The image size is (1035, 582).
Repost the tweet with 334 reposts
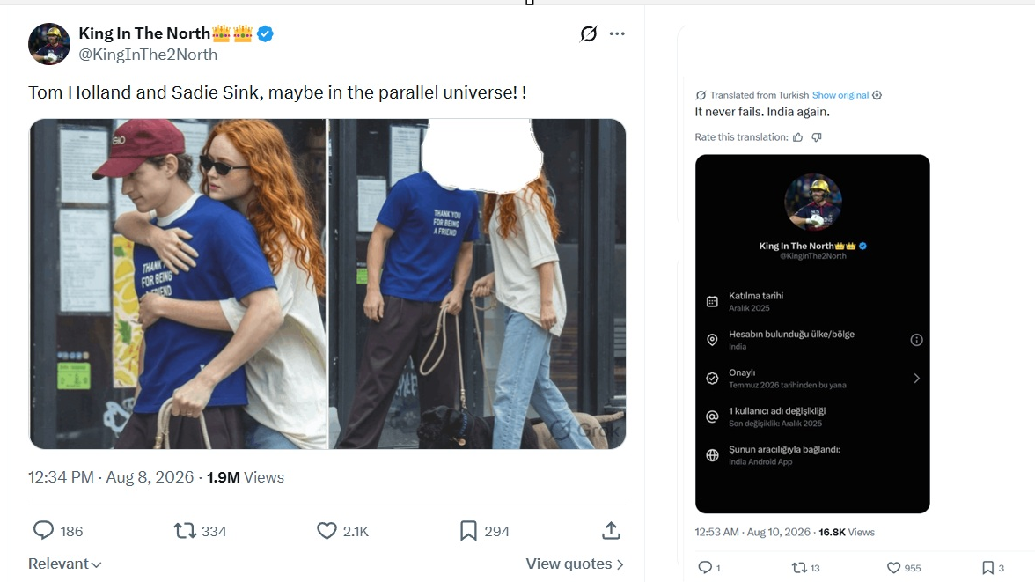(x=185, y=530)
